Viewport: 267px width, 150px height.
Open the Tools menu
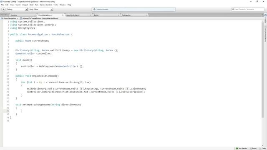pos(55,5)
